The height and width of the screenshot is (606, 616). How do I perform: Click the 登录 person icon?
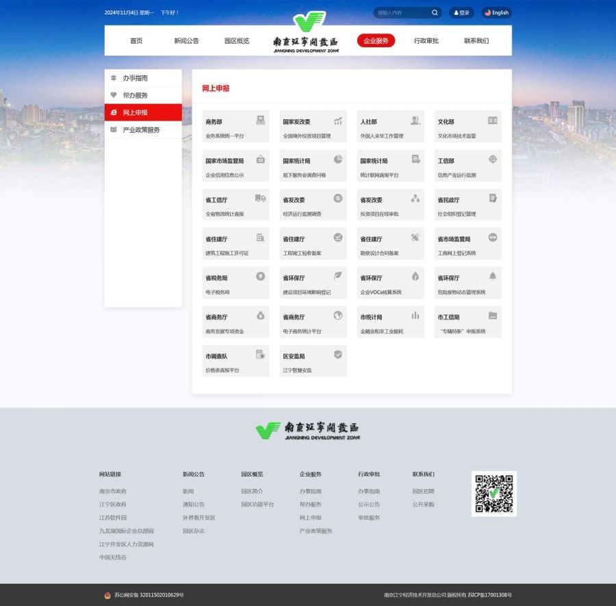456,12
